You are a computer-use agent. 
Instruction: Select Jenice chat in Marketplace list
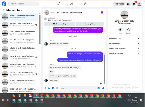tap(19, 17)
